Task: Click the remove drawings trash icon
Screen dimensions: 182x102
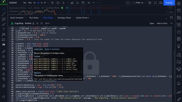Action: tap(4, 86)
